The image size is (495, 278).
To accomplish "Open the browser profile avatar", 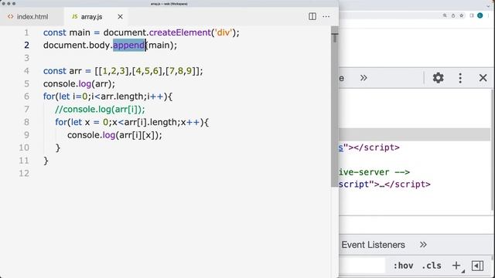I will pos(480,15).
